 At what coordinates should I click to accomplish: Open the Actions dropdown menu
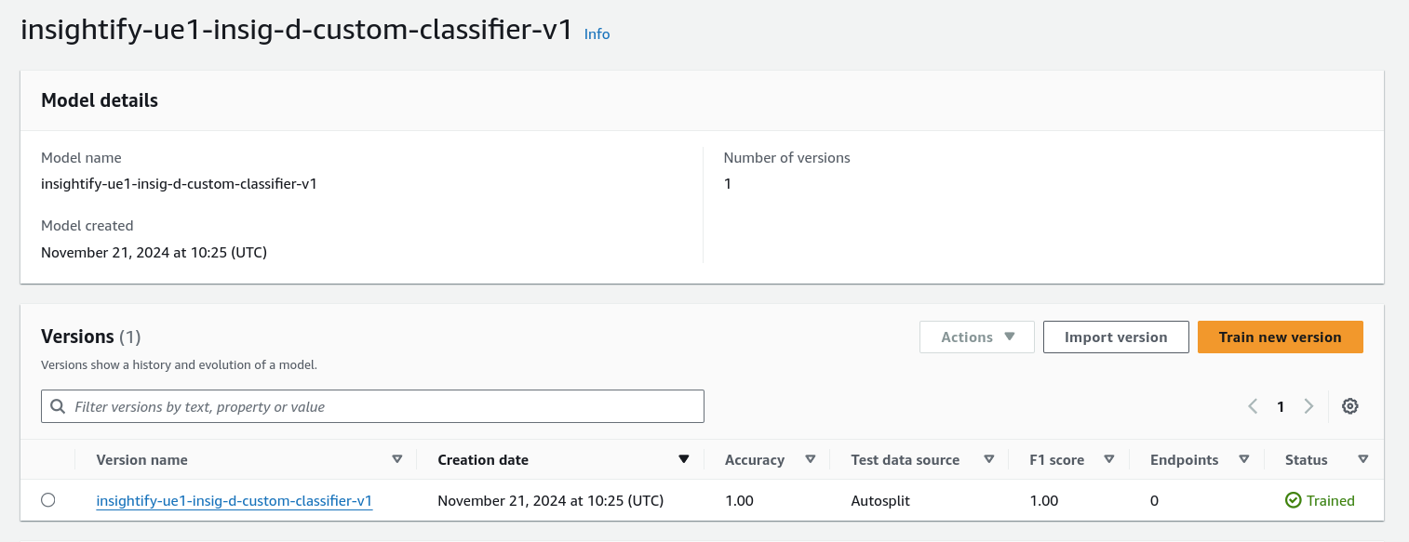[976, 337]
